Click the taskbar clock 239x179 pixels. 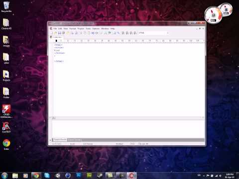tap(230, 176)
